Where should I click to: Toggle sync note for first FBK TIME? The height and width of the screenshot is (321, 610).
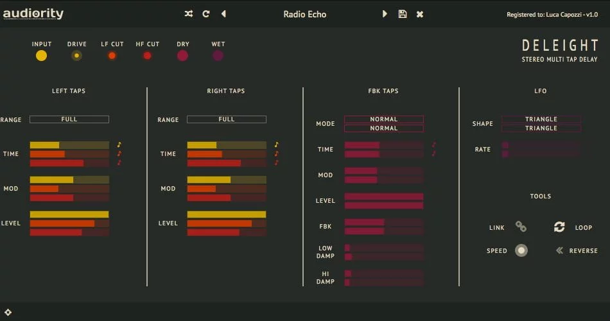(433, 144)
